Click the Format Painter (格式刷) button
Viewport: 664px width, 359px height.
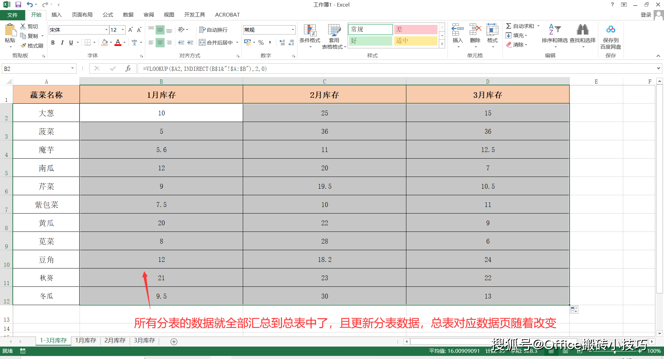click(32, 46)
